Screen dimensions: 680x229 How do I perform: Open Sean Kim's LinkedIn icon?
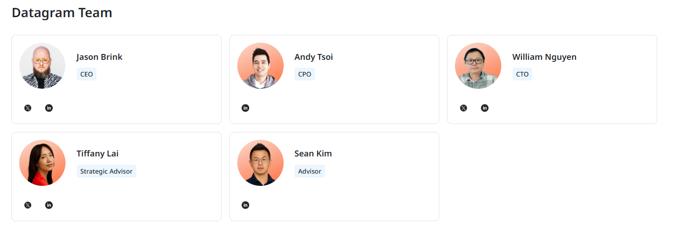(246, 205)
